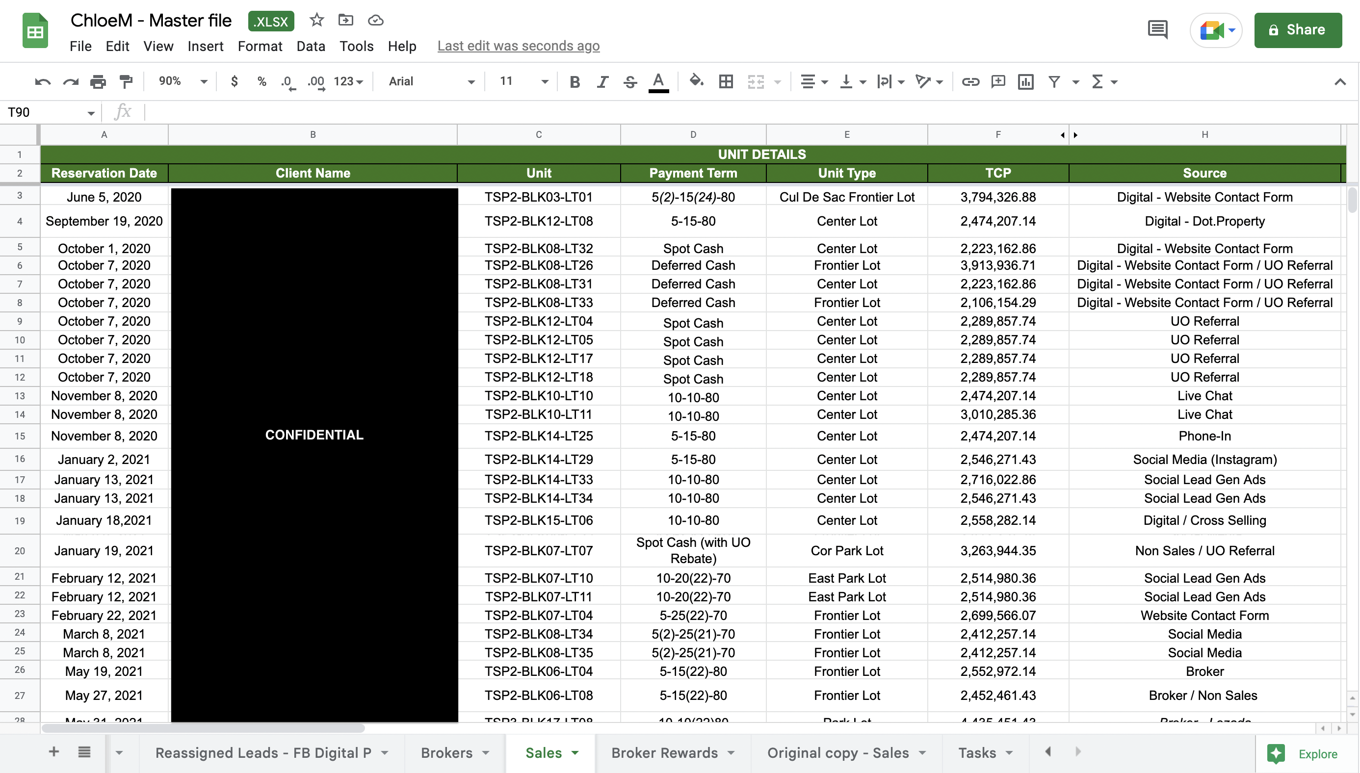The image size is (1360, 773).
Task: Open the Last edit was seconds ago link
Action: pyautogui.click(x=518, y=46)
